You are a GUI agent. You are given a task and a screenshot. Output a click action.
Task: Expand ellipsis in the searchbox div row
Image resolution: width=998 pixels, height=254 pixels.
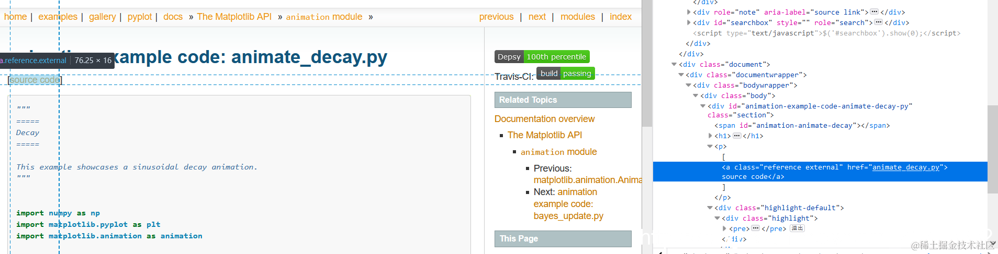[x=879, y=22]
